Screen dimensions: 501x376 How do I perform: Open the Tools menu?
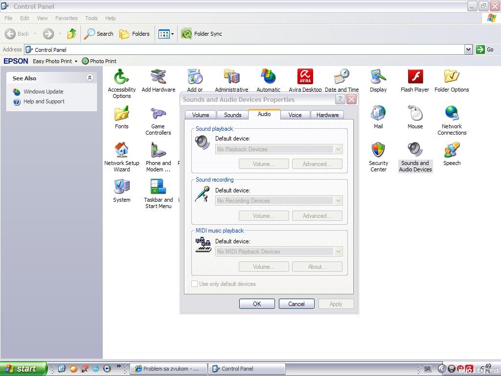91,18
